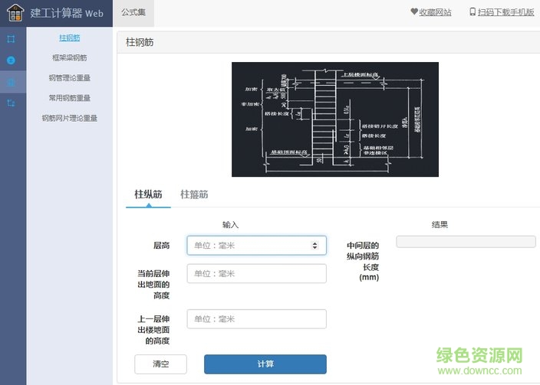Select the highlighted third sidebar icon
This screenshot has height=385, width=540.
coord(11,82)
